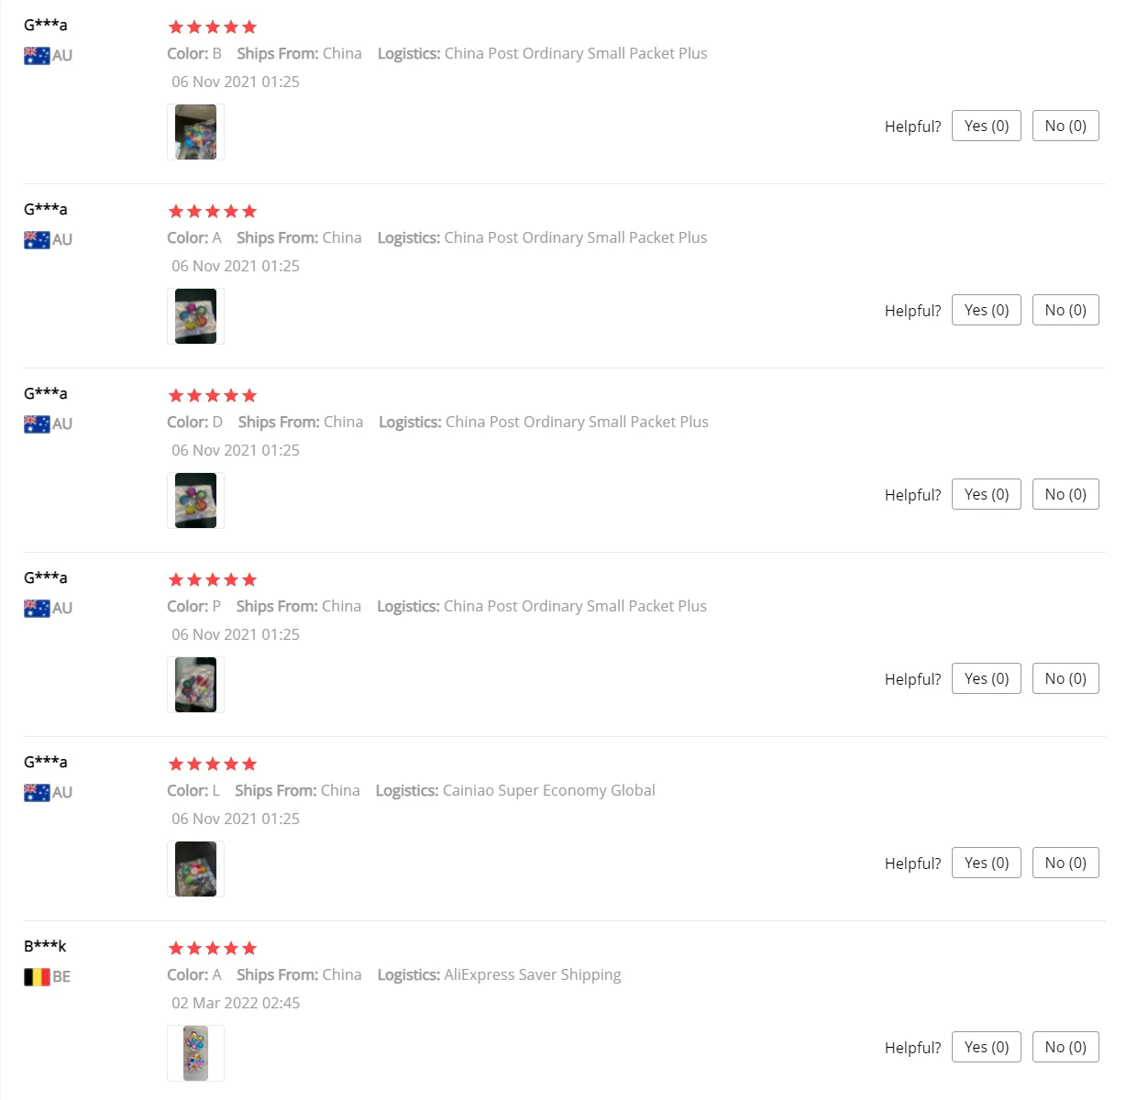View the review photo for Color P
The image size is (1126, 1100).
click(x=196, y=685)
